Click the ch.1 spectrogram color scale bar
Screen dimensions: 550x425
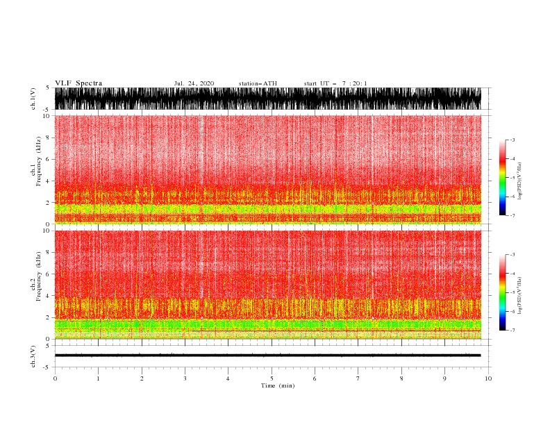[x=502, y=178]
